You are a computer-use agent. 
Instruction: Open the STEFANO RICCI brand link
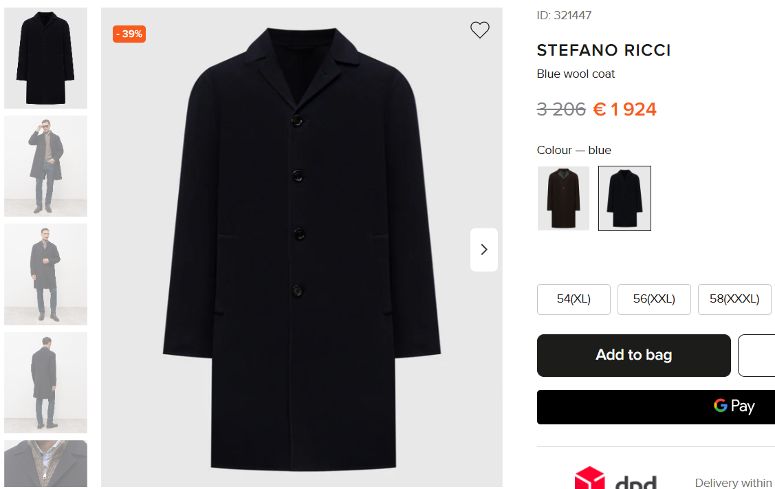click(604, 50)
